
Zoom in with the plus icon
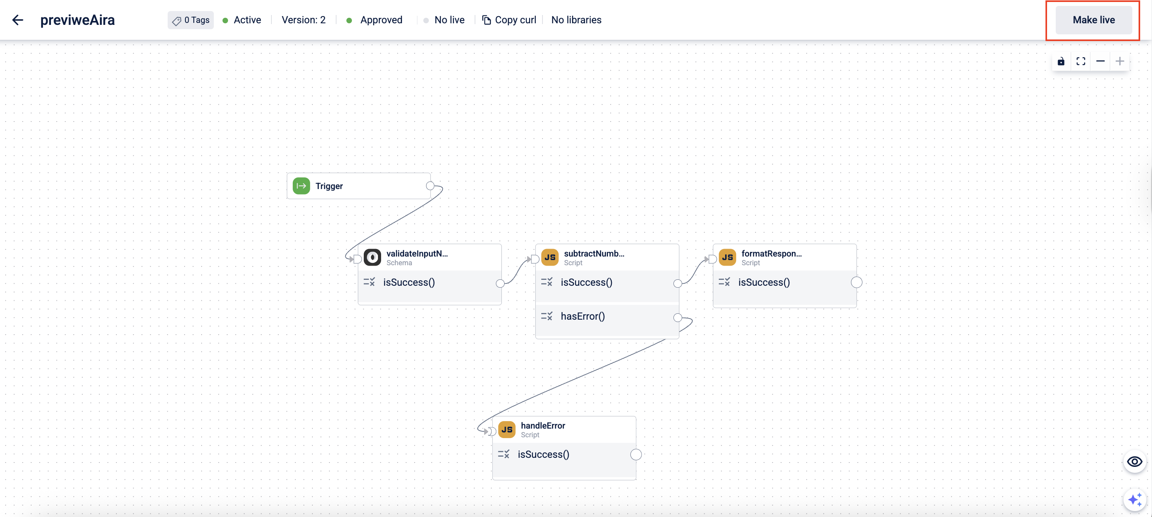(1119, 61)
